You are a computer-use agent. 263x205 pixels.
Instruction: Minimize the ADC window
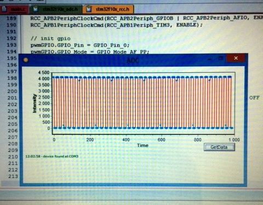210,59
